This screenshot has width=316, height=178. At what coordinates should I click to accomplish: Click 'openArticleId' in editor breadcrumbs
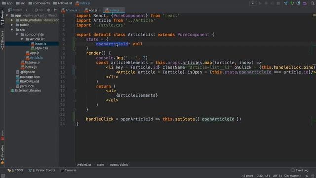119,165
